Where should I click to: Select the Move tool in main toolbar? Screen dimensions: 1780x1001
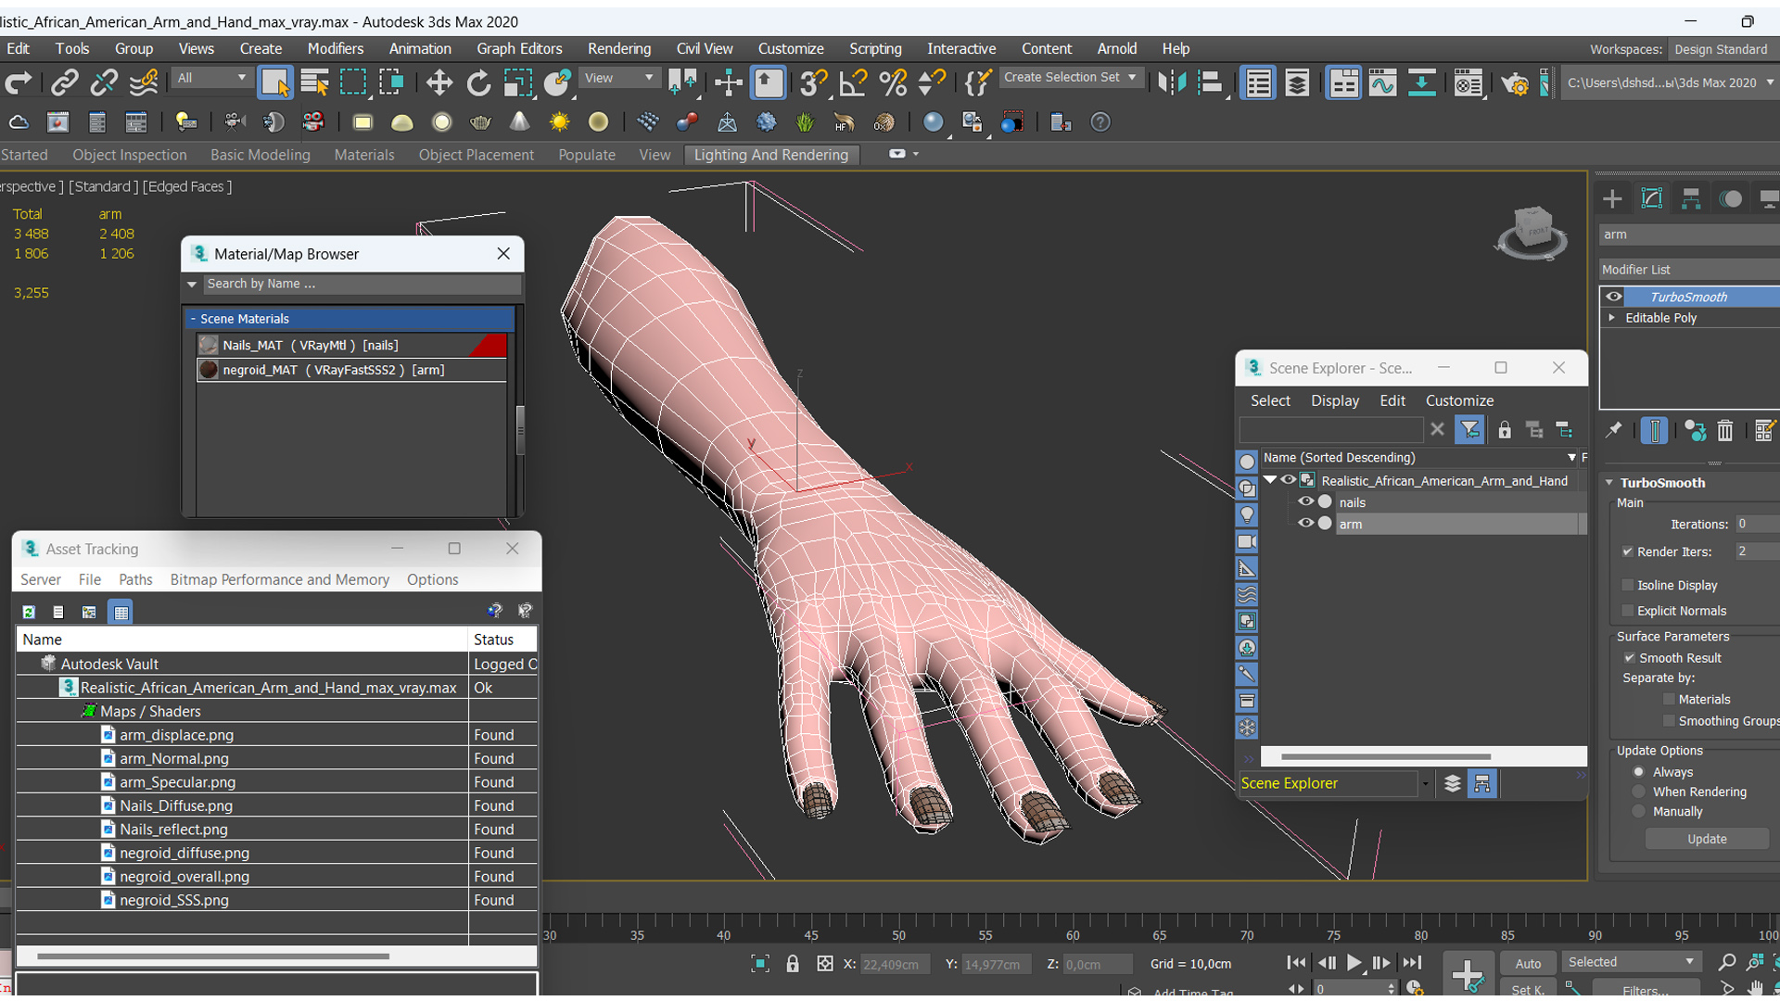click(x=439, y=82)
